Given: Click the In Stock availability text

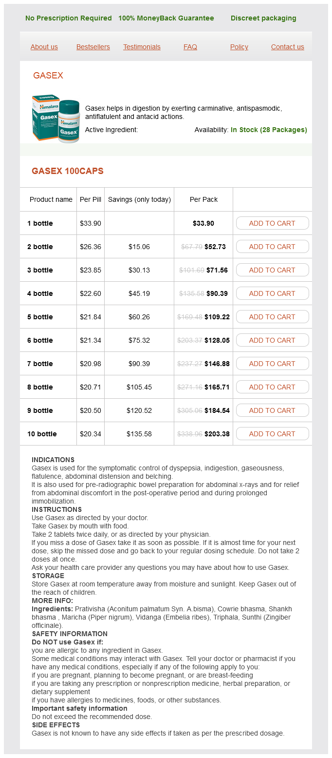Looking at the screenshot, I should [269, 130].
